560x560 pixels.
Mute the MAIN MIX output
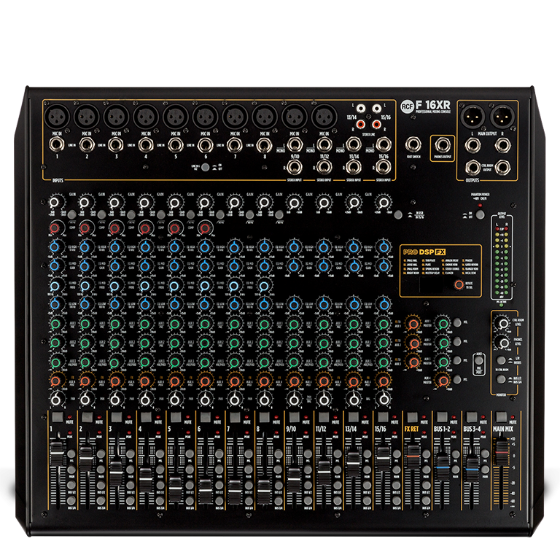tap(502, 417)
